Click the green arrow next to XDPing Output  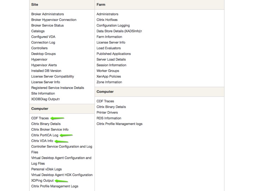61,181
